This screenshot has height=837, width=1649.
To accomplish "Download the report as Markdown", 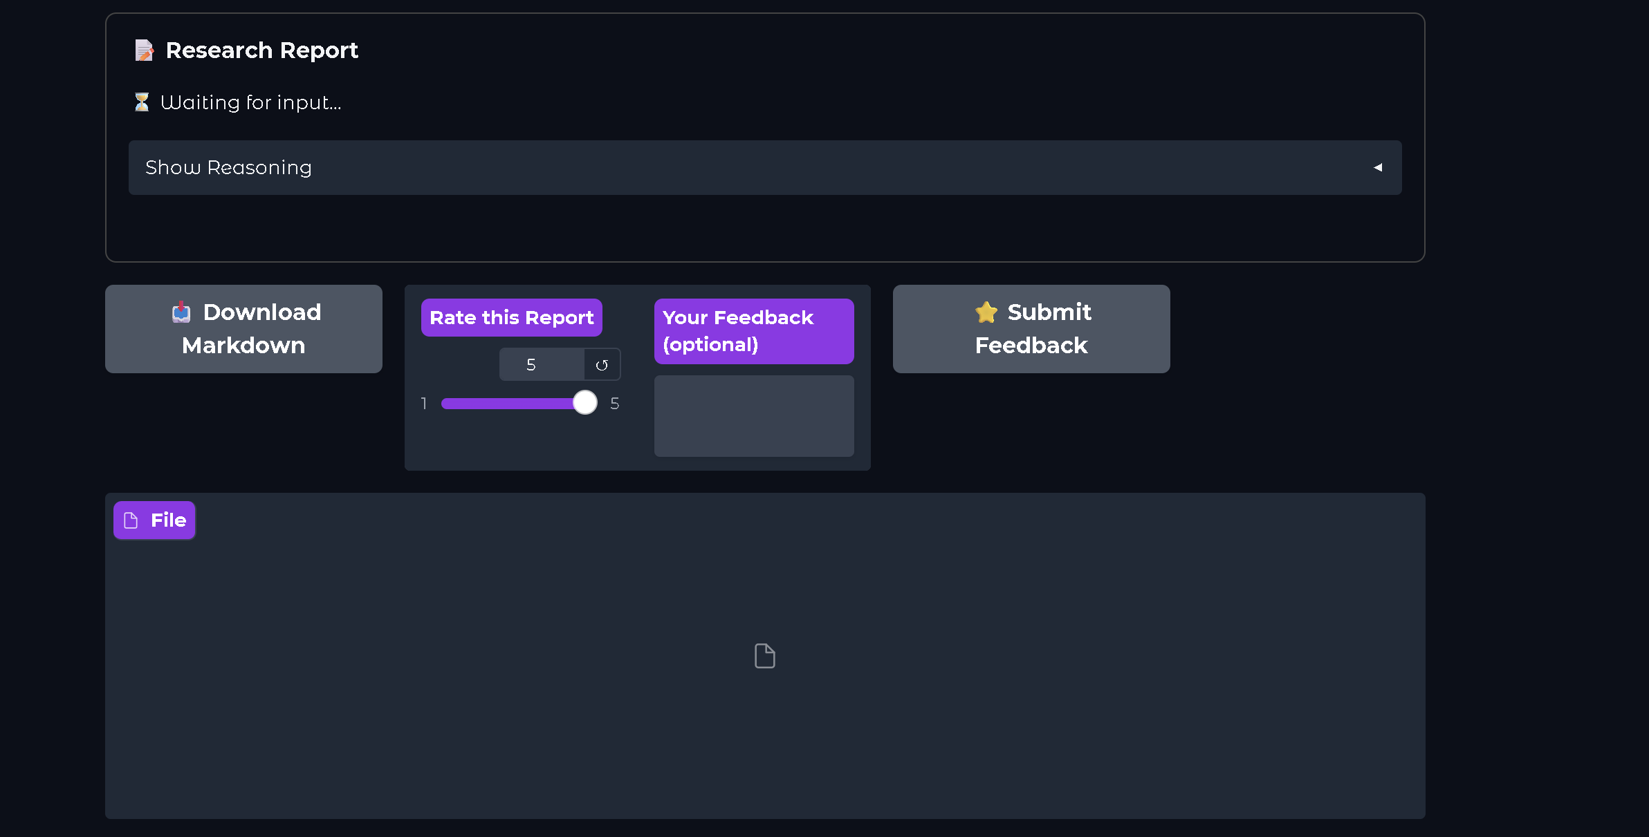I will [243, 329].
